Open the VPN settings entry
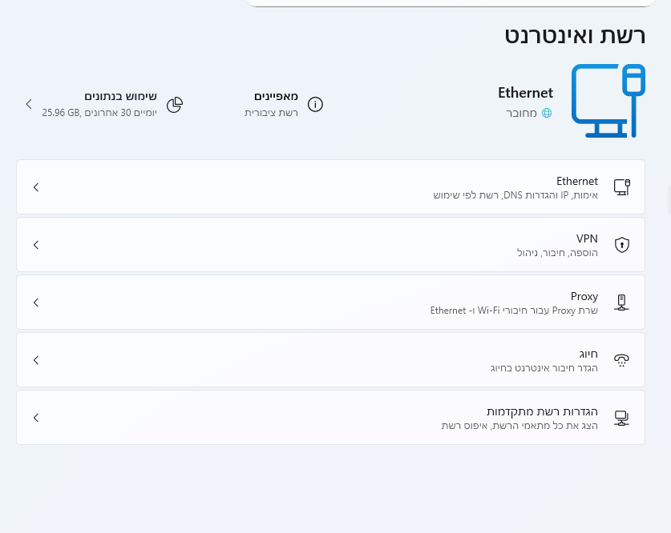This screenshot has width=671, height=533. coord(331,245)
